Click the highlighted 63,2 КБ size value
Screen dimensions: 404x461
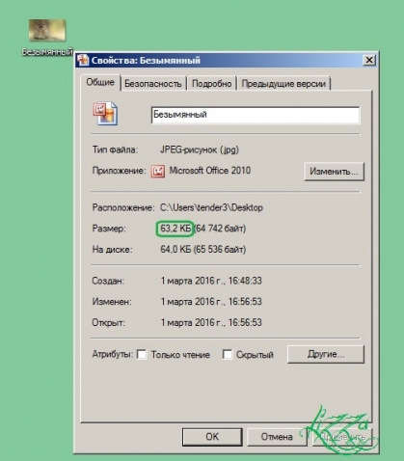click(175, 229)
